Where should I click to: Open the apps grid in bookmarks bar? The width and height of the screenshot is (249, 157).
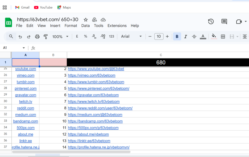5,7
